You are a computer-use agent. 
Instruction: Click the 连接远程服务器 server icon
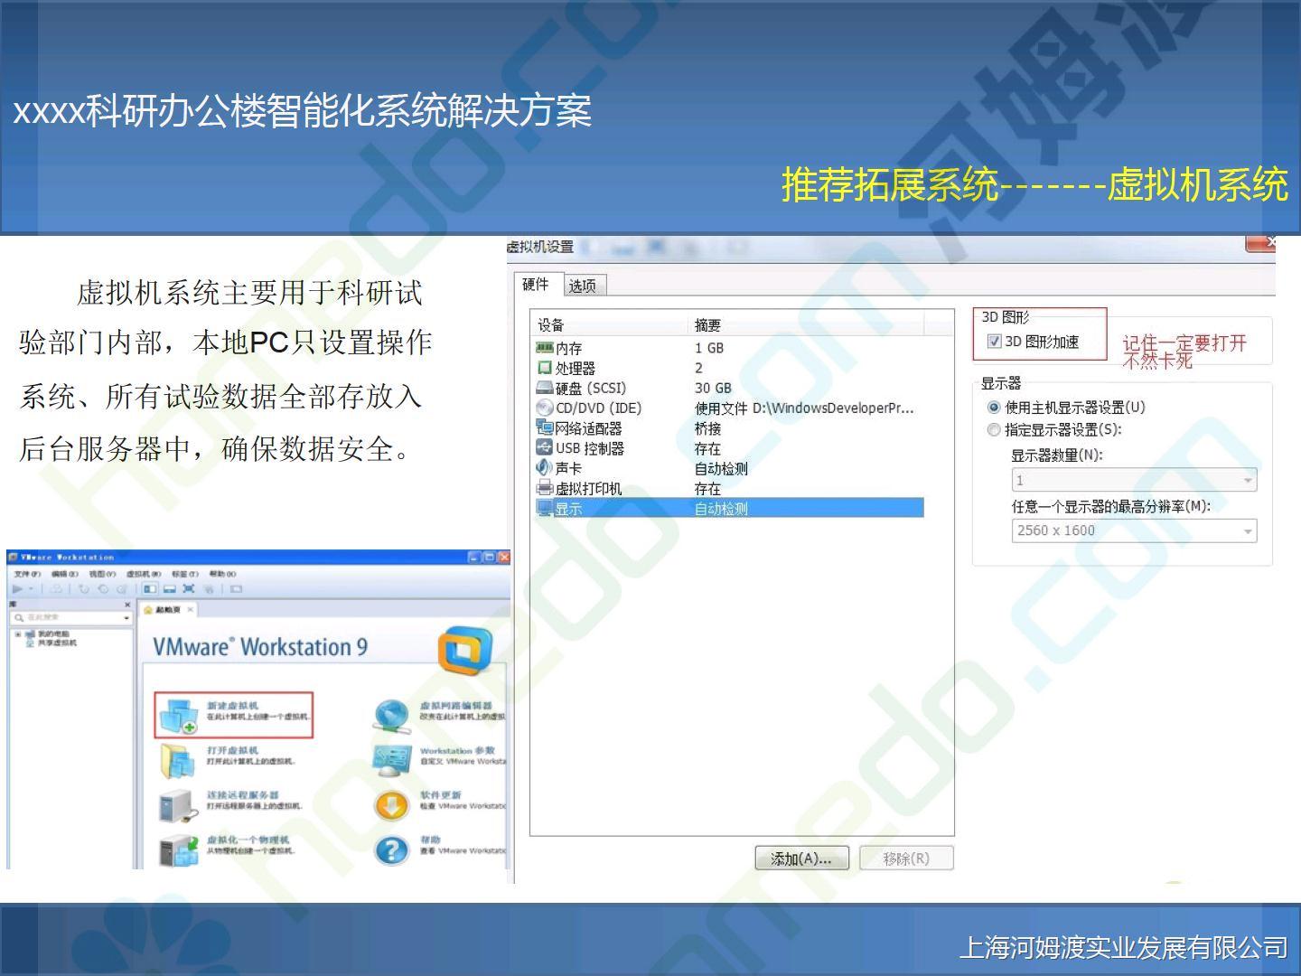[178, 806]
